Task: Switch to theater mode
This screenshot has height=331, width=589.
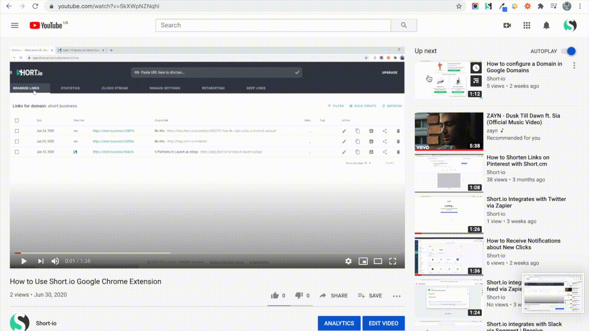Action: pos(378,261)
